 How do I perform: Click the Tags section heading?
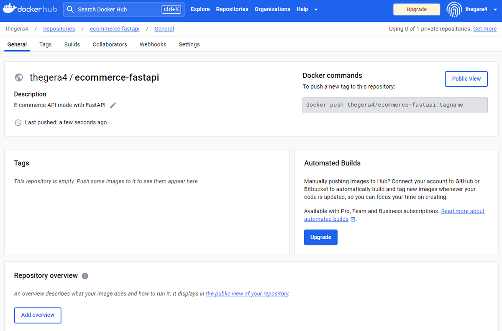22,163
